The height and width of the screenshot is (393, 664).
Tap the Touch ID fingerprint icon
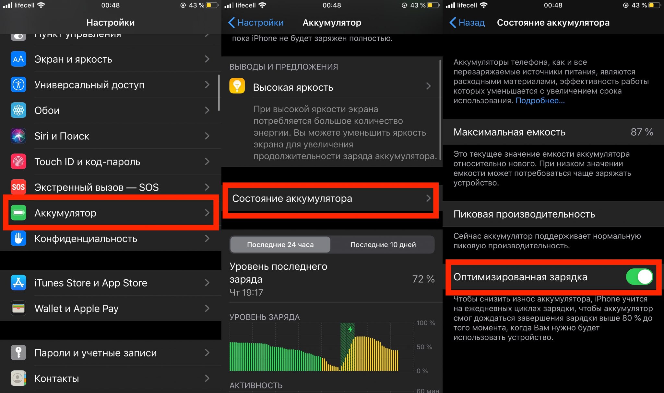(18, 162)
